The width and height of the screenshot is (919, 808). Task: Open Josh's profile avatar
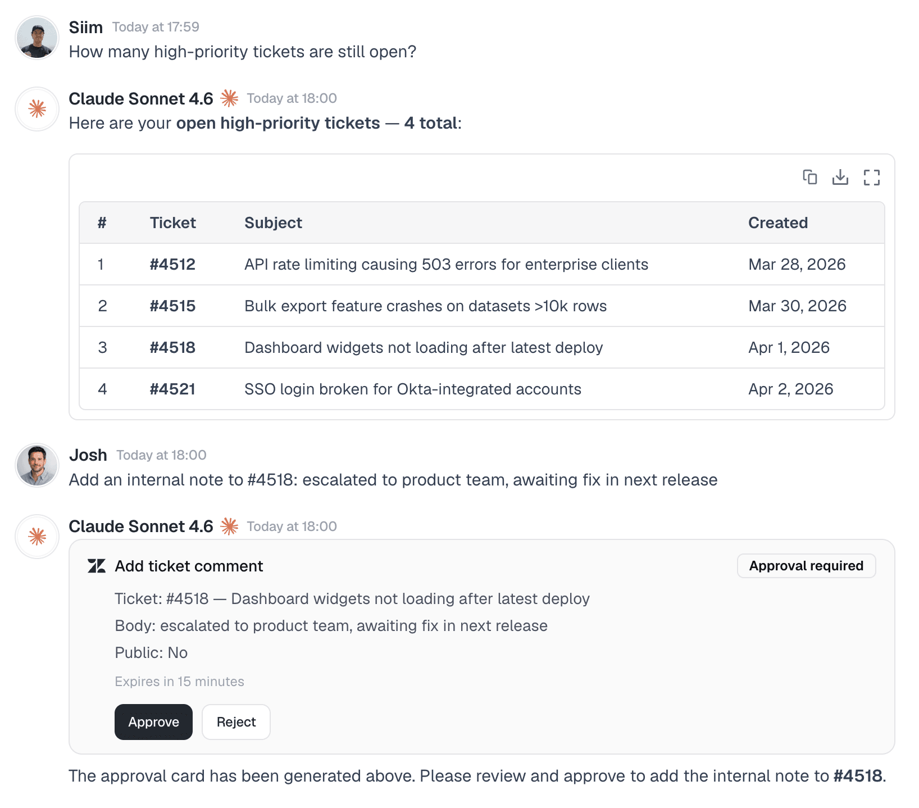click(x=37, y=465)
